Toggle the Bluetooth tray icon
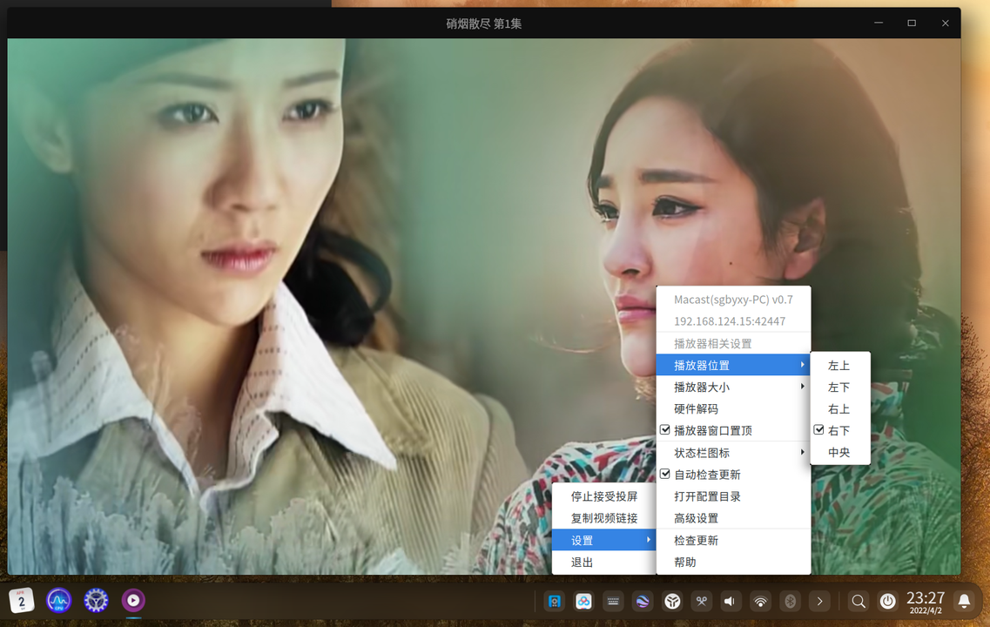990x627 pixels. point(790,601)
